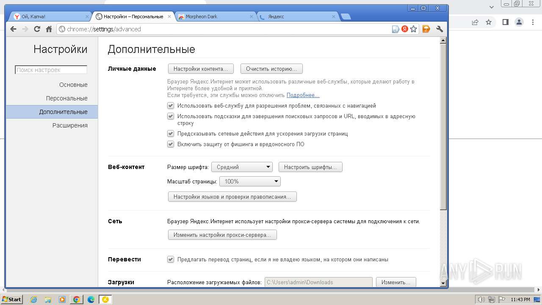
Task: Toggle side panel icon in background Chrome window
Action: pyautogui.click(x=505, y=22)
